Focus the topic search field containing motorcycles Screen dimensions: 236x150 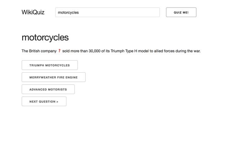click(107, 12)
